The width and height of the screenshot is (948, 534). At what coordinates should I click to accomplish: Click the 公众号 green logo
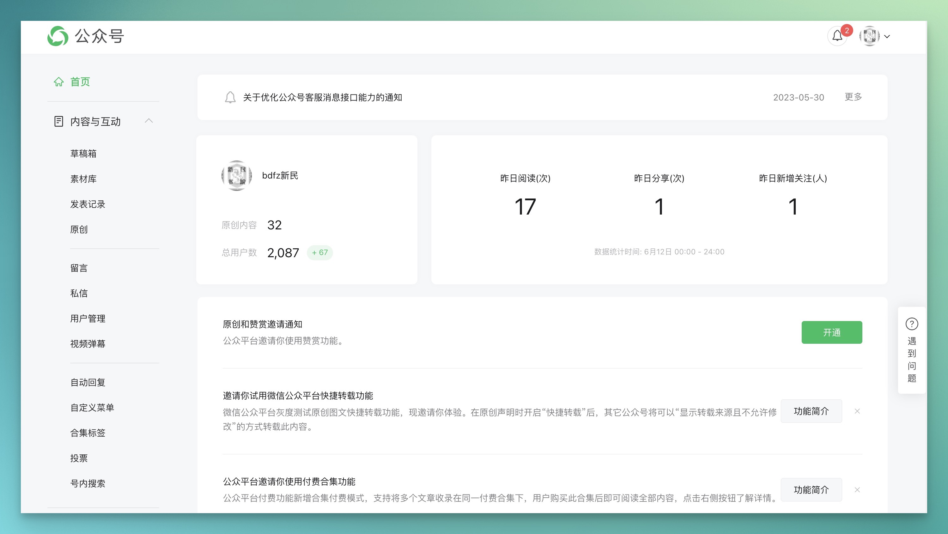pyautogui.click(x=58, y=36)
